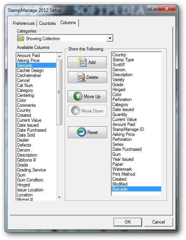Click the Available Columns scrollbar thumb
The height and width of the screenshot is (240, 186).
tap(59, 92)
